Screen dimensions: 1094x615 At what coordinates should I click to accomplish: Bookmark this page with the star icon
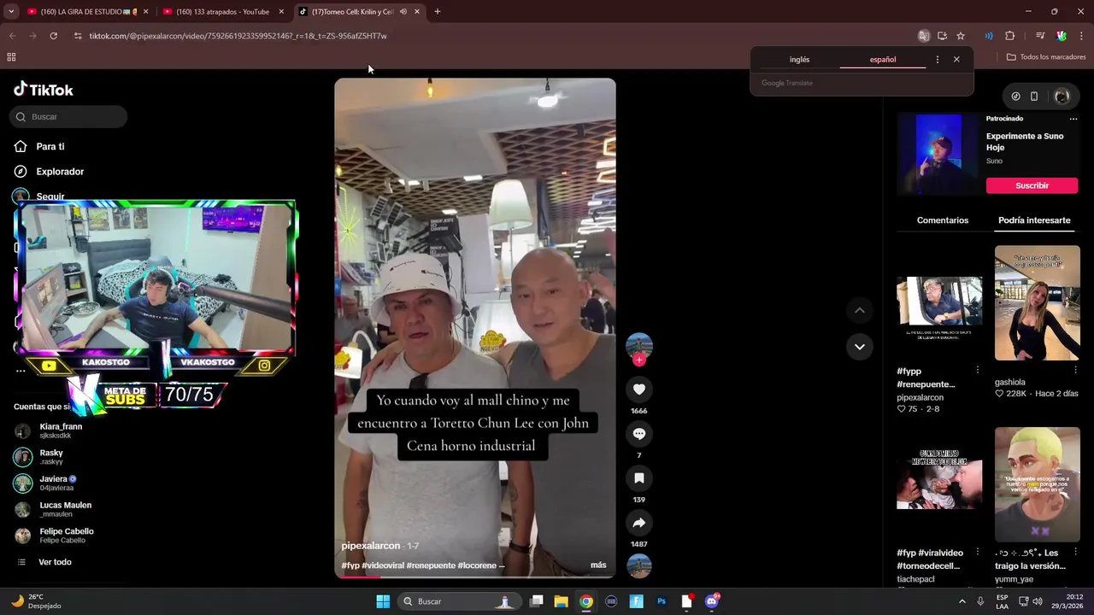click(x=961, y=36)
